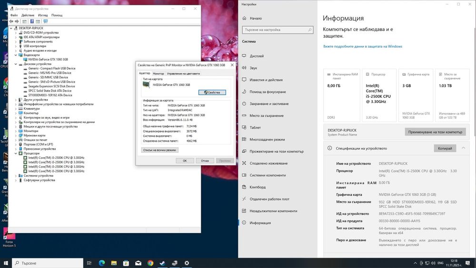This screenshot has height=268, width=476.
Task: Show hidden system tray icons chevron
Action: click(415, 263)
